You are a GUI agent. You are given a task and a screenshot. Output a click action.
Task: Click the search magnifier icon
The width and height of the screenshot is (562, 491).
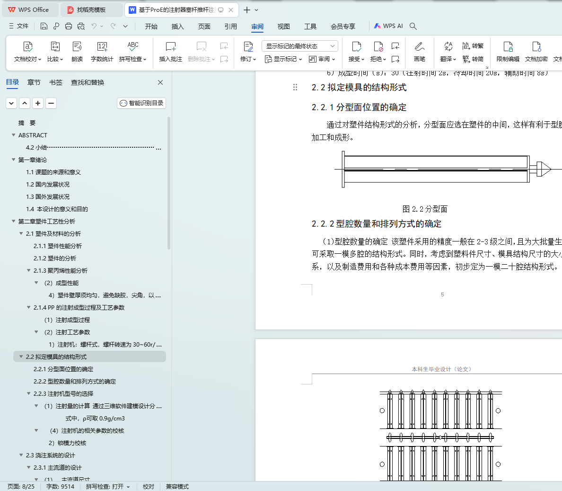point(413,26)
